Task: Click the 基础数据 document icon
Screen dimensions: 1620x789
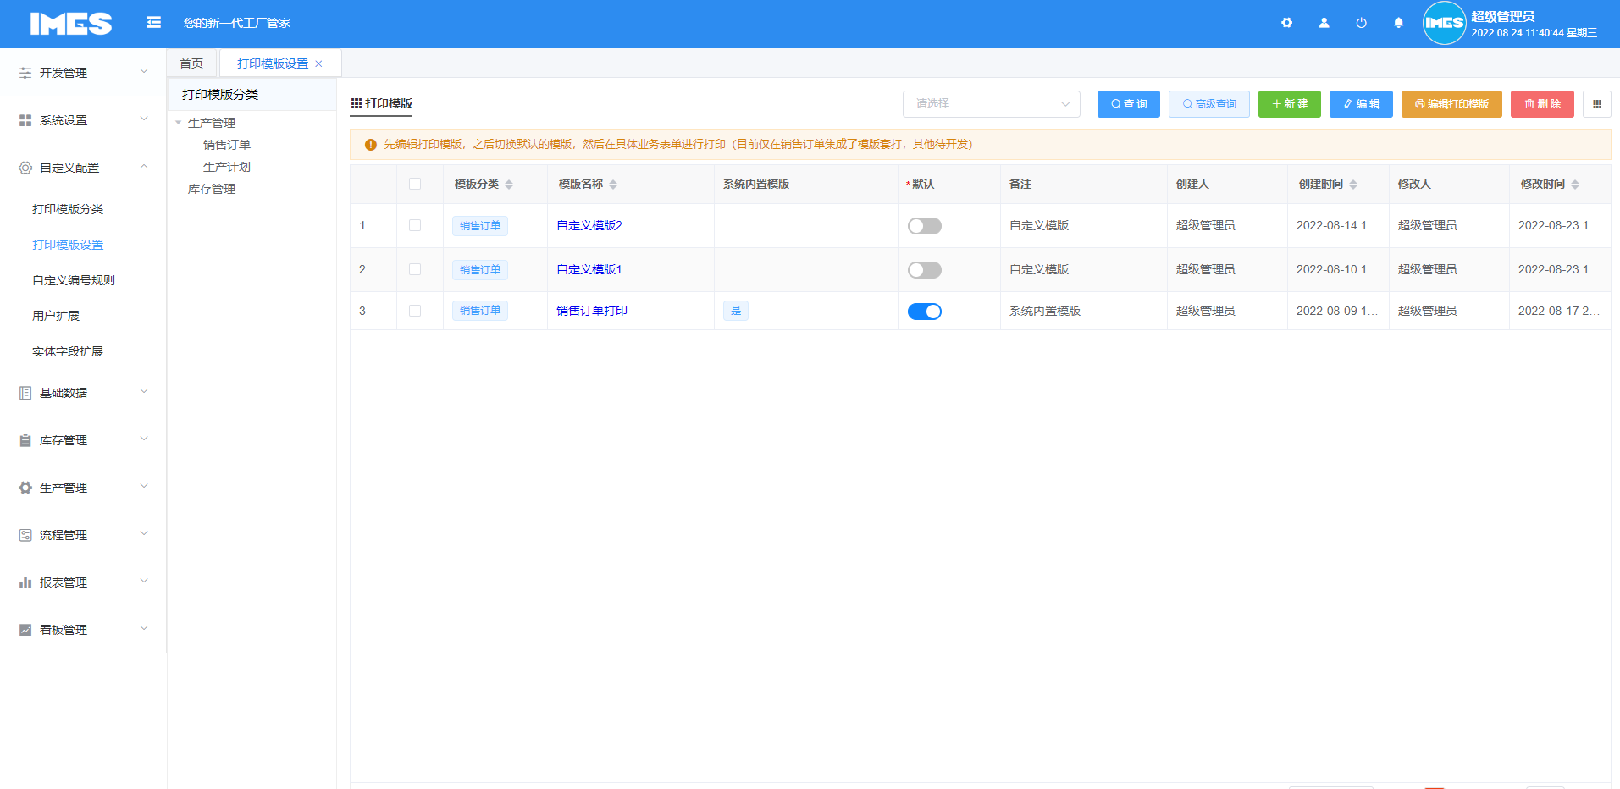Action: click(x=25, y=393)
